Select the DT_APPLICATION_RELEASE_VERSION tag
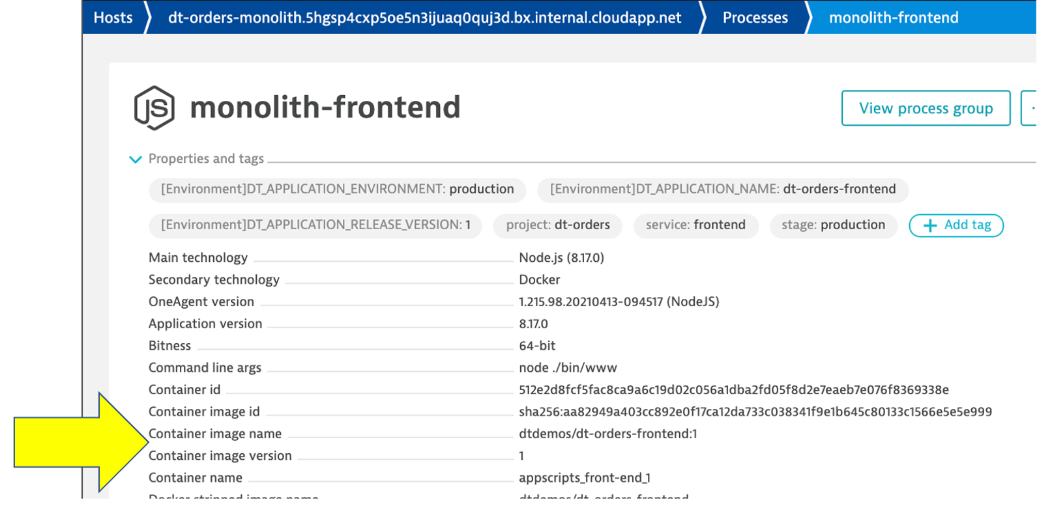This screenshot has width=1037, height=506. [315, 225]
